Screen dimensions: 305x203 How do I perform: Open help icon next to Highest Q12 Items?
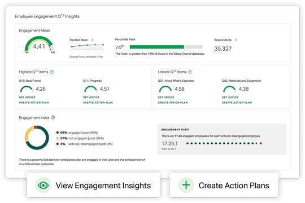pyautogui.click(x=52, y=72)
